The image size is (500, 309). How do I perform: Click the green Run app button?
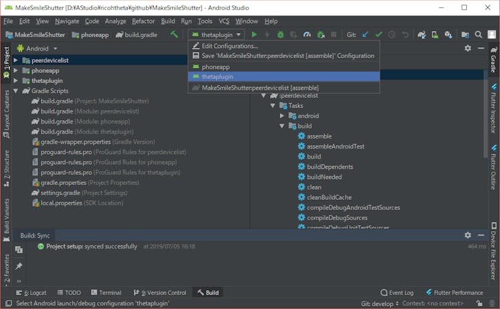tap(254, 34)
